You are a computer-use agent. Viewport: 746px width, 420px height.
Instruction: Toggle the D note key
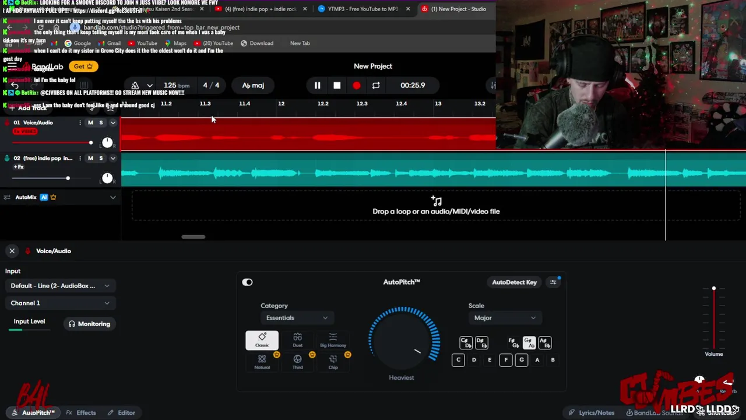[x=474, y=360]
